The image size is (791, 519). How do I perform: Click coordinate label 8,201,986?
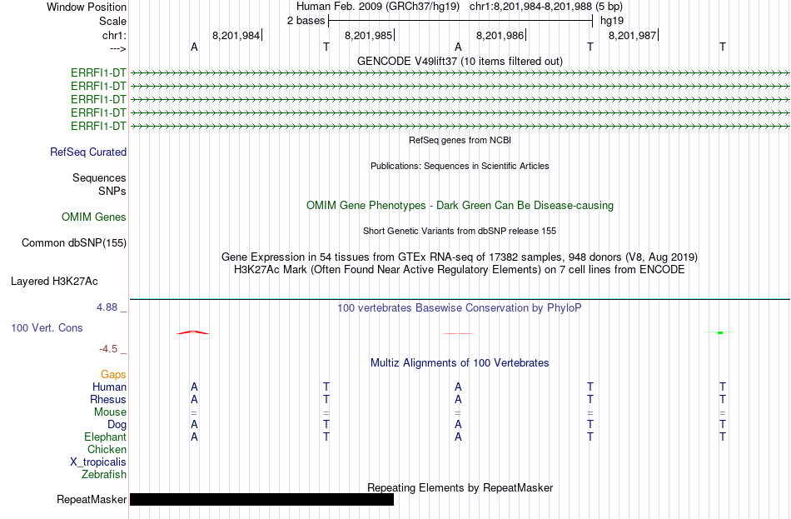click(x=500, y=35)
